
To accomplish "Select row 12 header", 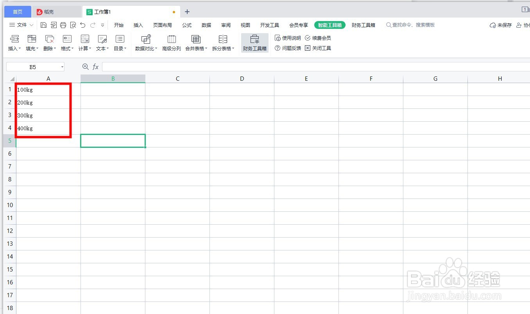I will 10,231.
